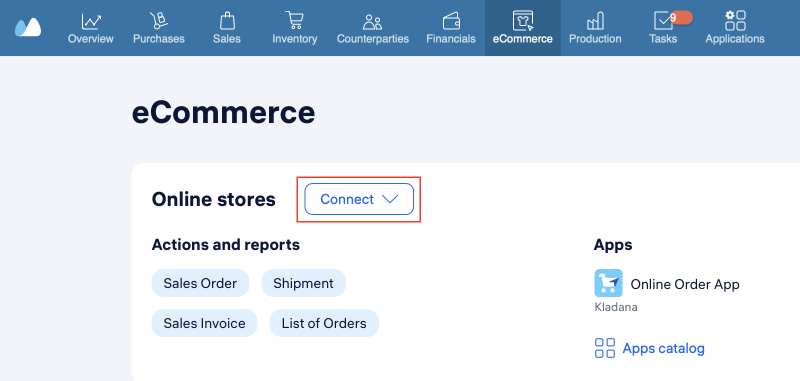800x381 pixels.
Task: Click the Tasks notification badge showing 9
Action: [x=681, y=17]
